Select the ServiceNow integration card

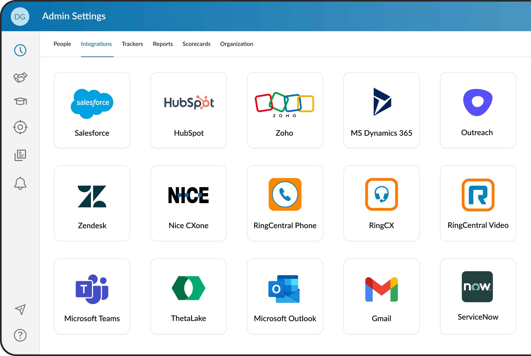478,296
